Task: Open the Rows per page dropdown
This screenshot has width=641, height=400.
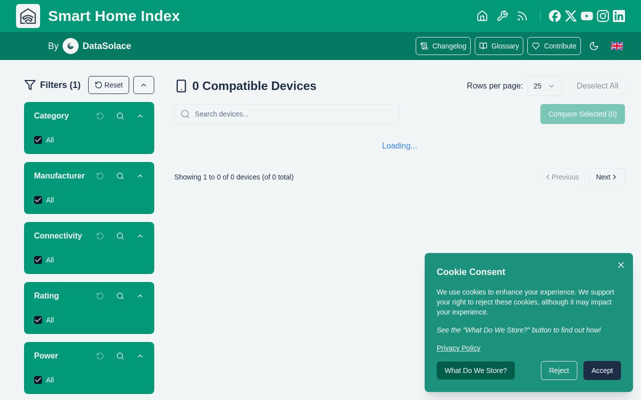Action: pos(544,86)
